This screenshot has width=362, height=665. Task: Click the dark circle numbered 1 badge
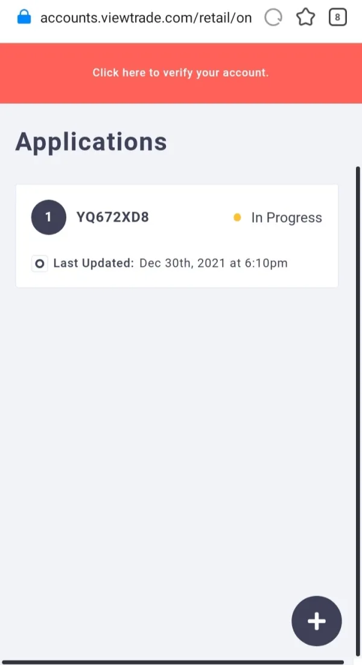(48, 217)
